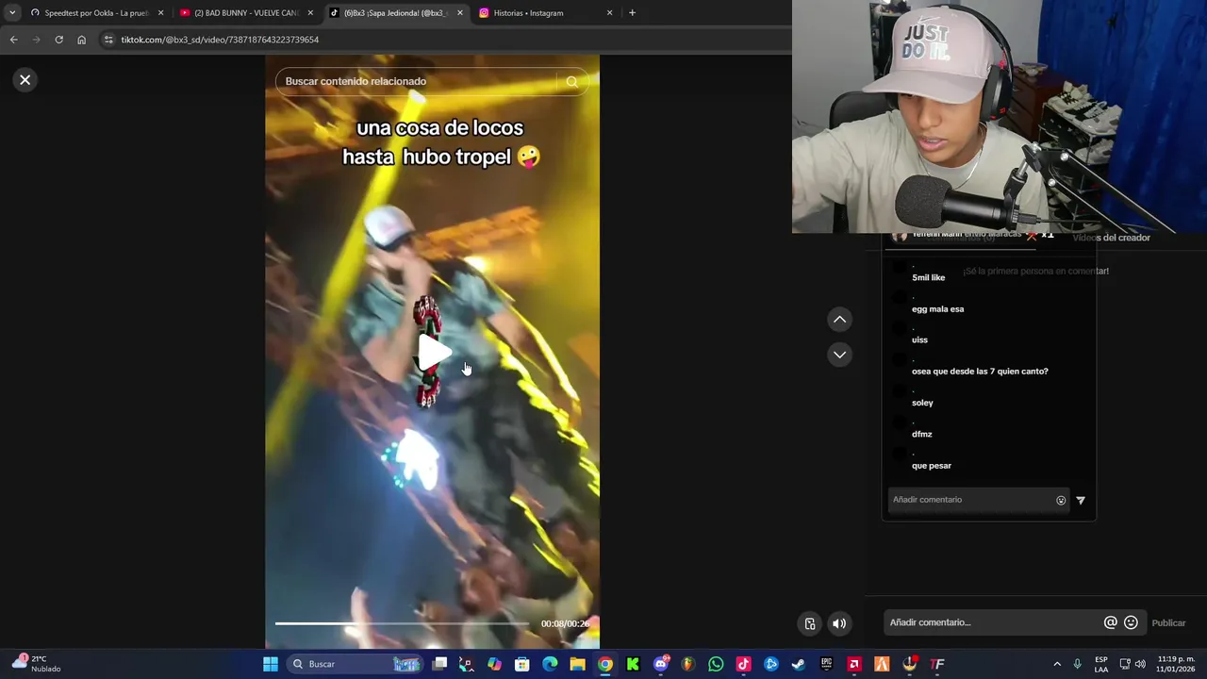Screen dimensions: 1207x679
Task: Select chat message '5mil like'
Action: [928, 278]
